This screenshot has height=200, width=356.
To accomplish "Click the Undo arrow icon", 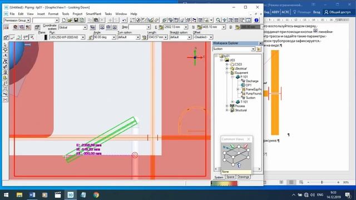I will 124,20.
